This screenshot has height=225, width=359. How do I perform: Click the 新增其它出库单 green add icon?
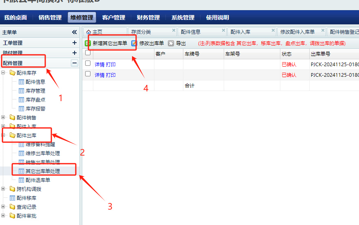(x=88, y=43)
